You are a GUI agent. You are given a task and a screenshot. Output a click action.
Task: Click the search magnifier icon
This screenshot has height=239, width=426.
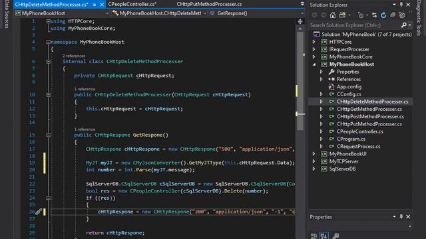404,25
